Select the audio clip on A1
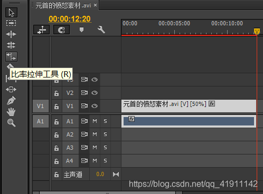Screen dimensions: 263x194 [x=189, y=121]
